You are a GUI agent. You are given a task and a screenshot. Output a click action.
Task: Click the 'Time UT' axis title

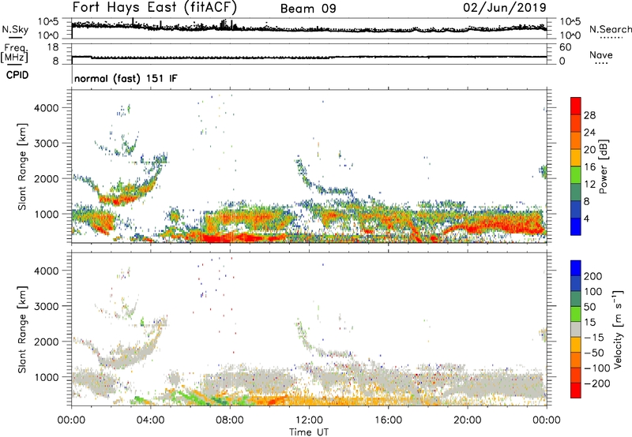click(309, 432)
